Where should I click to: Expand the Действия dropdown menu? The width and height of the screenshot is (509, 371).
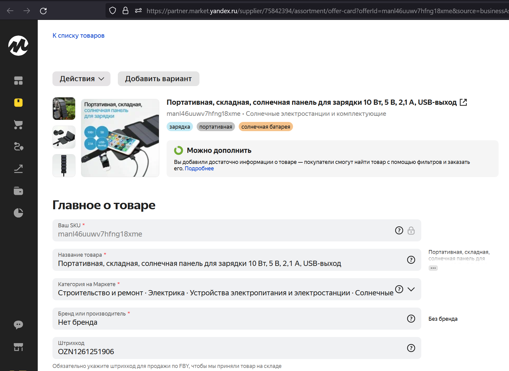coord(82,79)
